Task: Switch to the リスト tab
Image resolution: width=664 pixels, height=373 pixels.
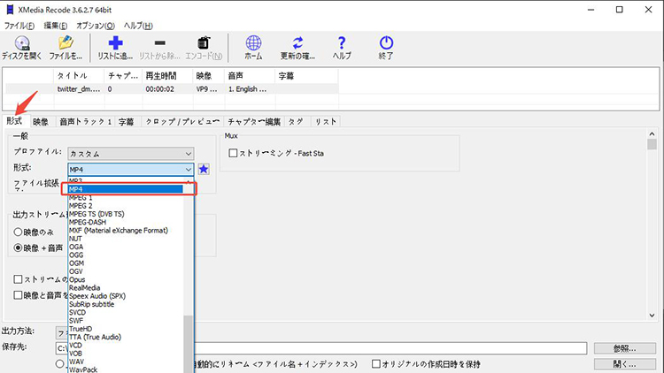Action: tap(326, 122)
